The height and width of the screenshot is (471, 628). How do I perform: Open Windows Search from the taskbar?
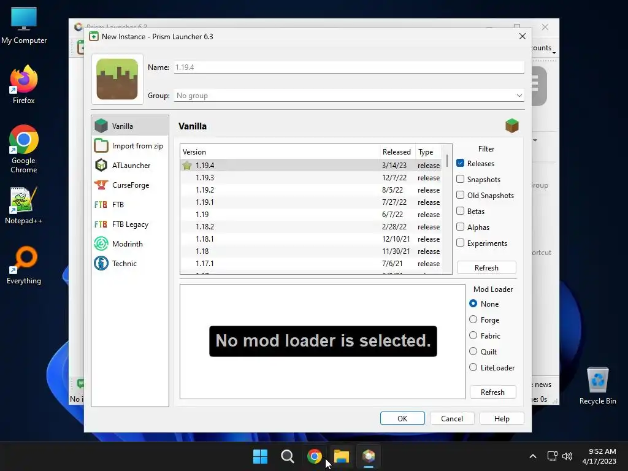pos(287,456)
